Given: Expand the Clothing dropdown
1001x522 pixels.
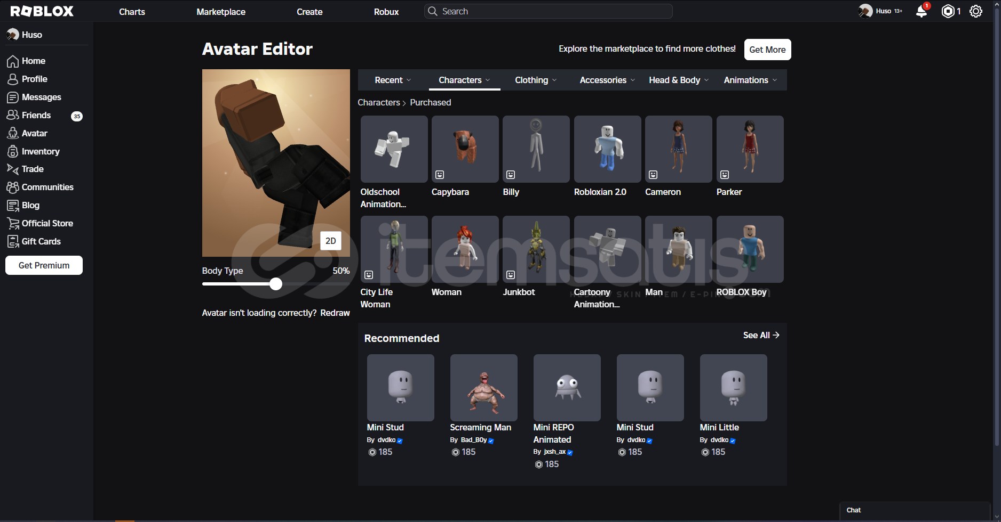Looking at the screenshot, I should 536,80.
